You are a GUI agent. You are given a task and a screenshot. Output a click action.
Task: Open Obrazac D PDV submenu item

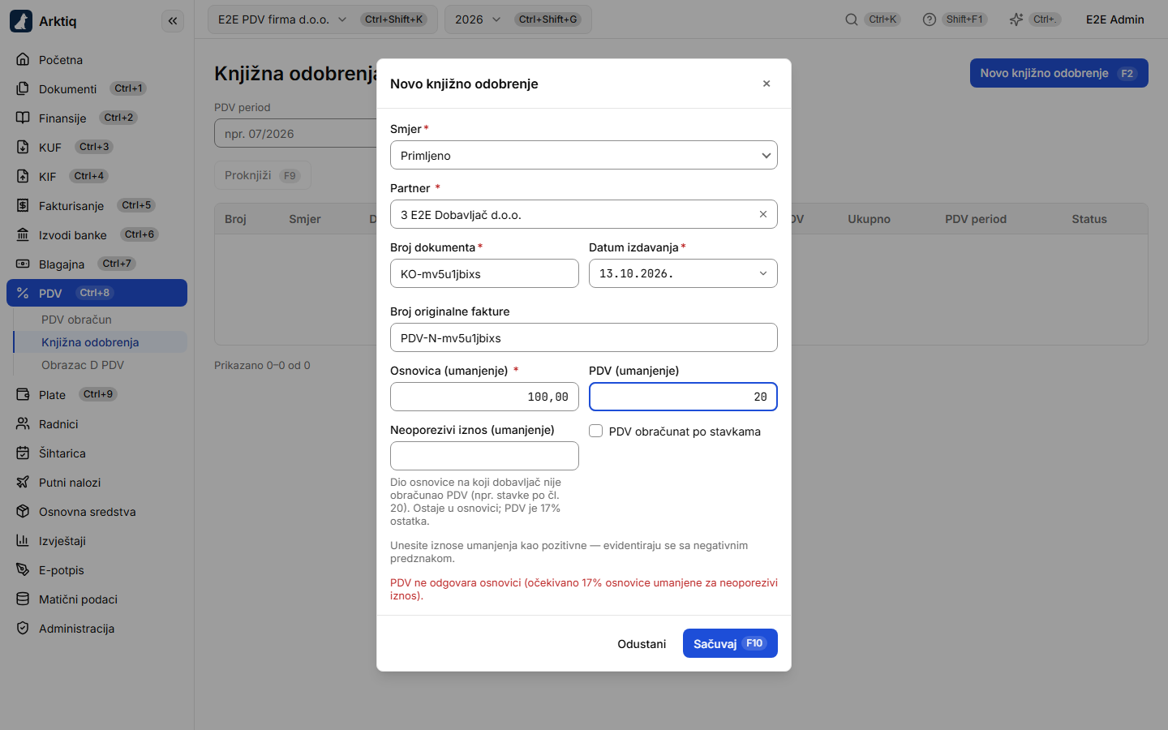tap(101, 365)
